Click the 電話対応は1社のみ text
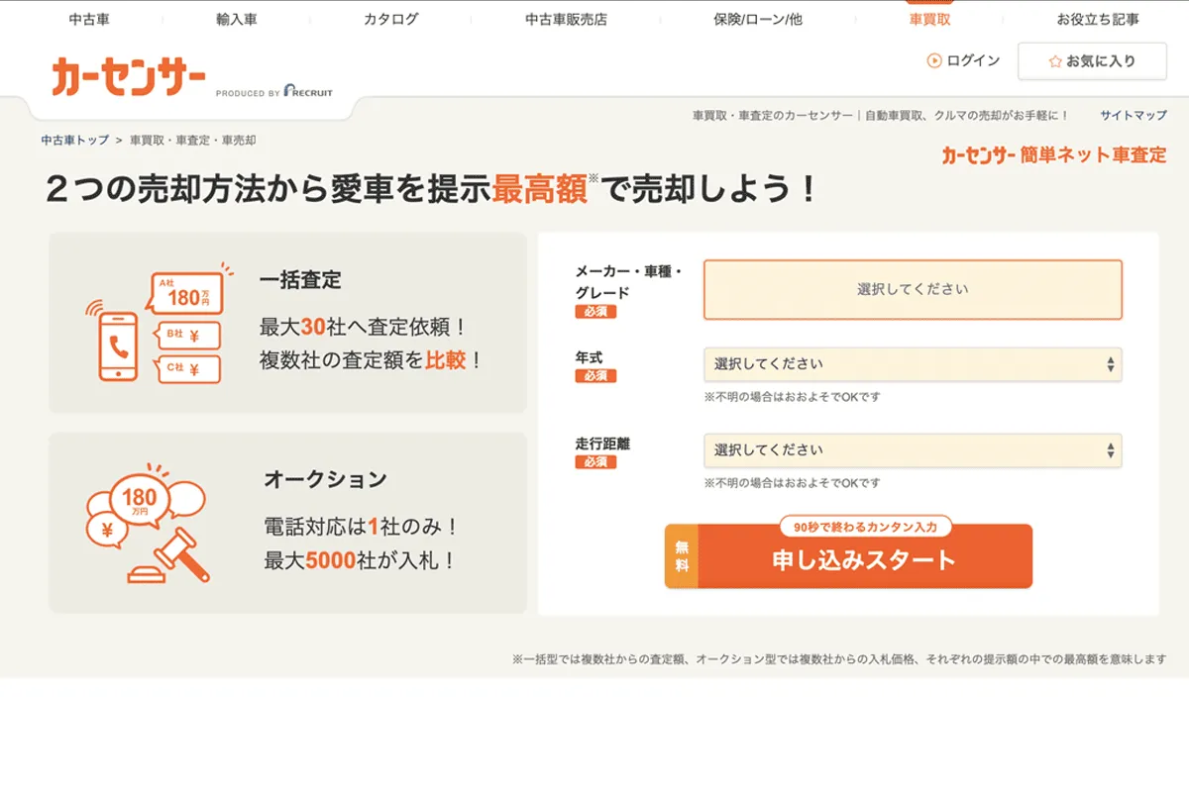The height and width of the screenshot is (792, 1189). pos(362,527)
